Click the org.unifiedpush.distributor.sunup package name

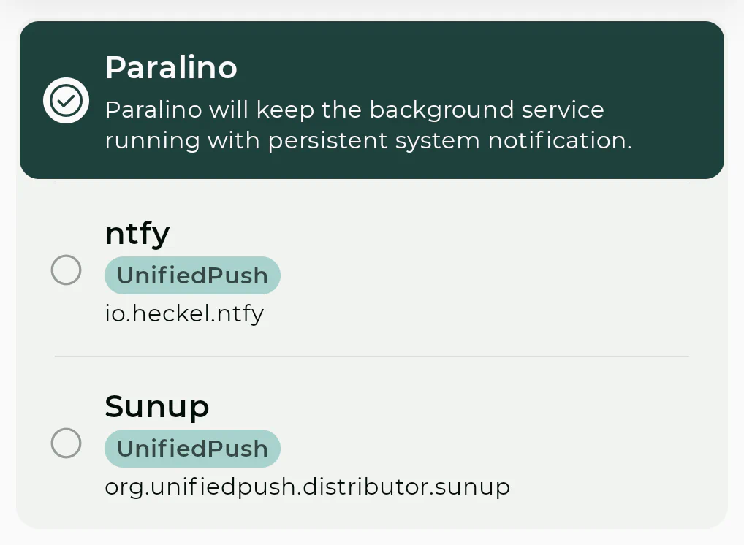(308, 487)
